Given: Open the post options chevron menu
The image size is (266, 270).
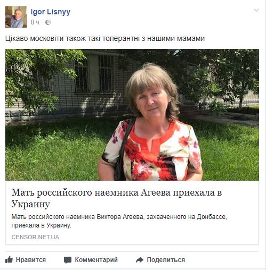Looking at the screenshot, I should [256, 10].
